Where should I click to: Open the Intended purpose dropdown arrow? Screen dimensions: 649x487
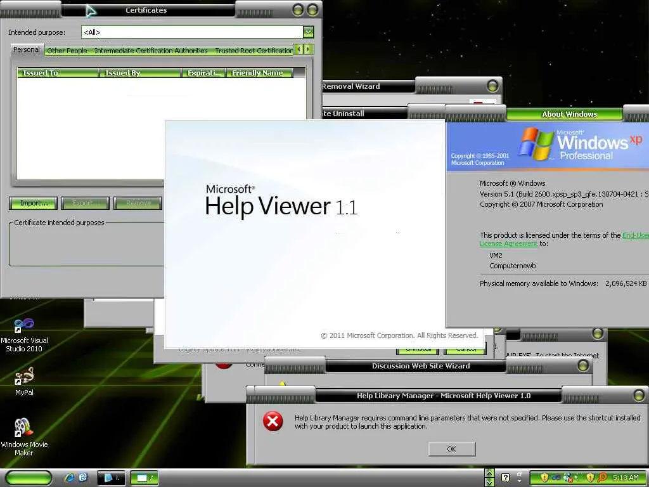[308, 32]
